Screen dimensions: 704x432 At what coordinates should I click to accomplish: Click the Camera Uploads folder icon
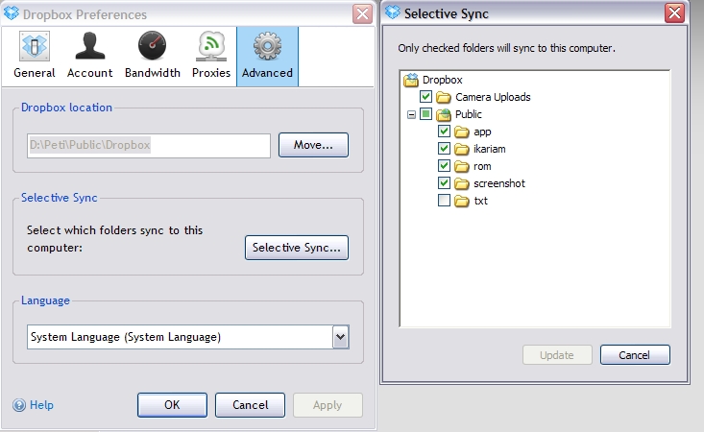coord(443,97)
